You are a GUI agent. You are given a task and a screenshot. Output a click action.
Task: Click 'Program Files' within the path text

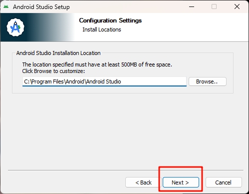click(47, 81)
